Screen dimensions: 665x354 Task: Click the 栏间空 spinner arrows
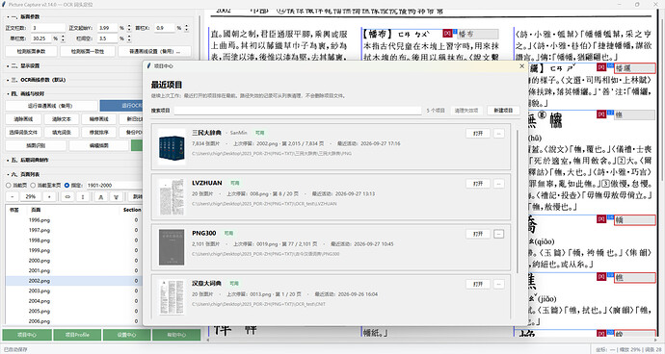click(129, 38)
